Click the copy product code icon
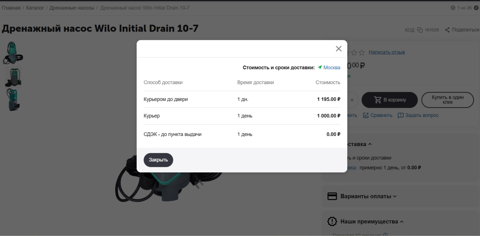 420,30
